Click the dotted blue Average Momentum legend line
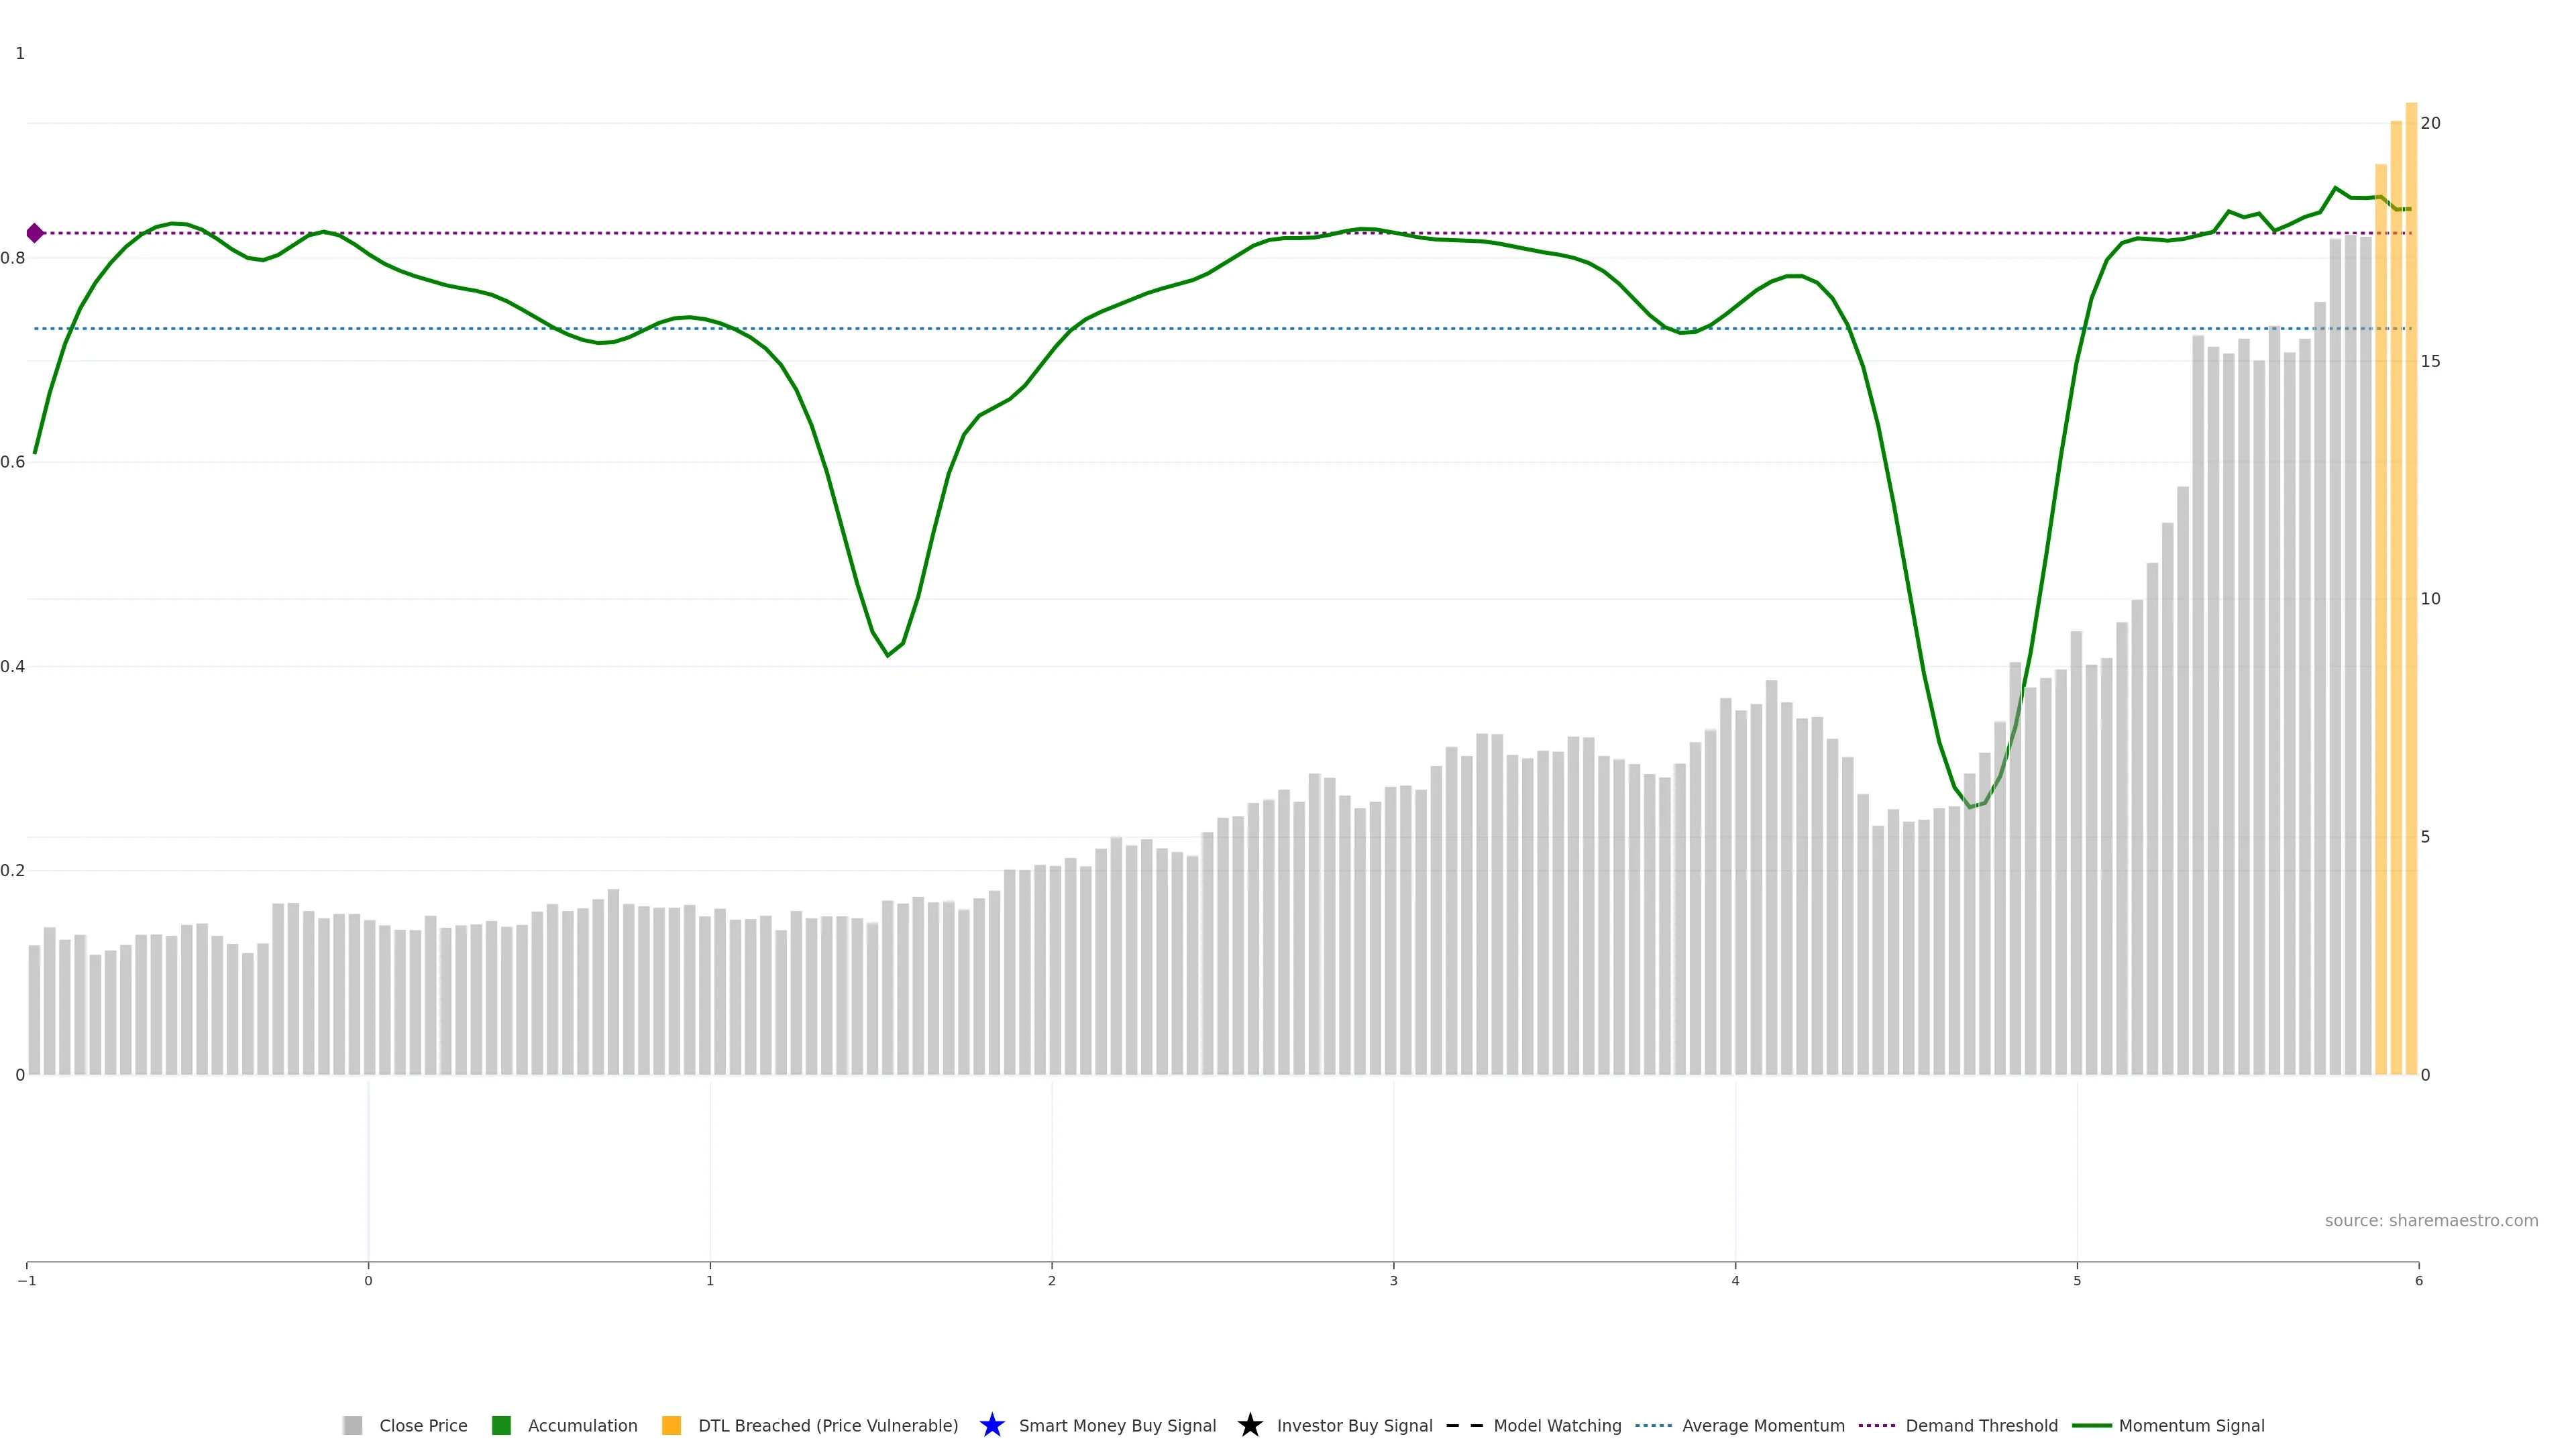This screenshot has height=1449, width=2576. 1654,1425
